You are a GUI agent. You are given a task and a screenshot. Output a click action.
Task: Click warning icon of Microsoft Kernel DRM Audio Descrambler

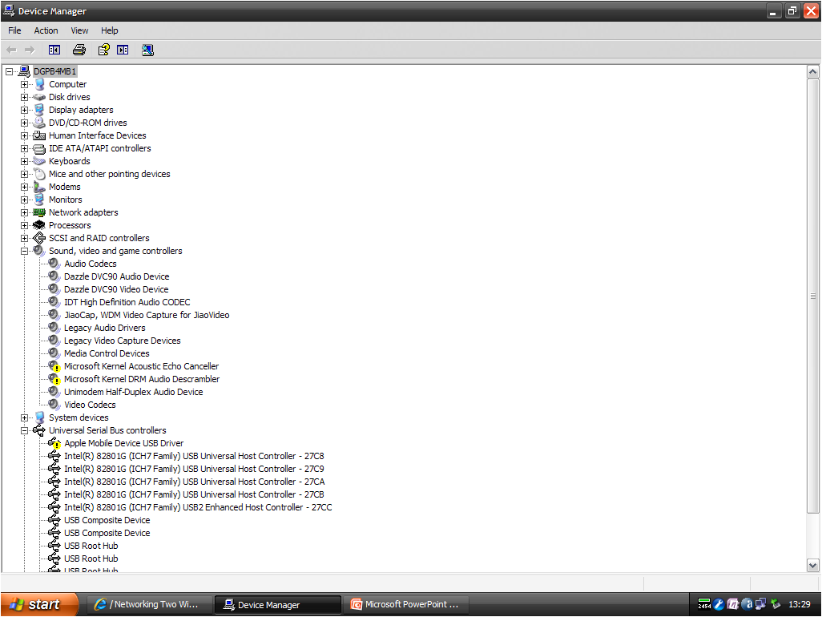pos(54,379)
